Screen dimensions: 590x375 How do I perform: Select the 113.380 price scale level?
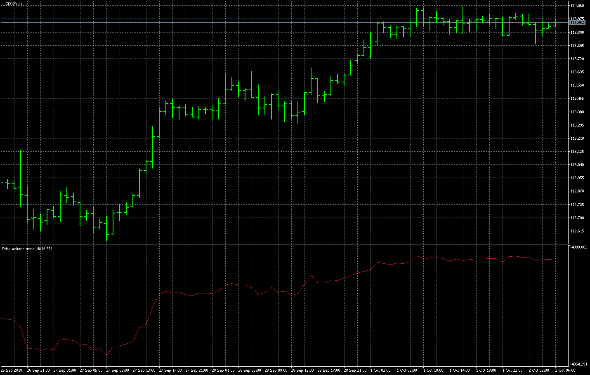tap(577, 112)
